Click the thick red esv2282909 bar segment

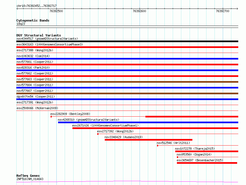tap(192, 117)
